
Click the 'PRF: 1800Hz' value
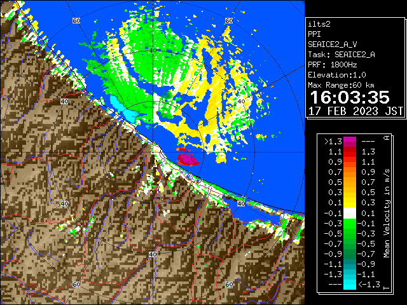click(x=332, y=65)
